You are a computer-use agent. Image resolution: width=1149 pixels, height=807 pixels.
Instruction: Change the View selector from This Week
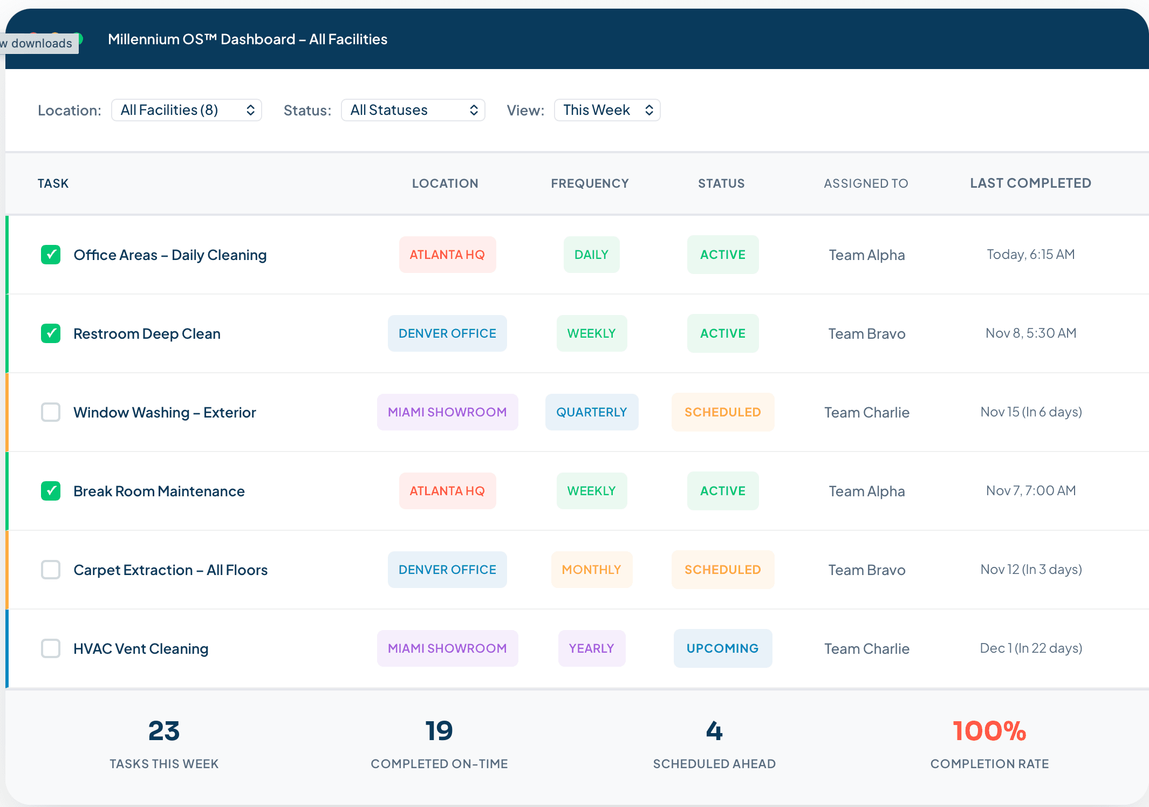tap(607, 110)
